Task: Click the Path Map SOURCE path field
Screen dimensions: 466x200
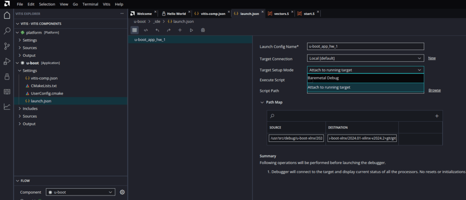Action: click(296, 139)
